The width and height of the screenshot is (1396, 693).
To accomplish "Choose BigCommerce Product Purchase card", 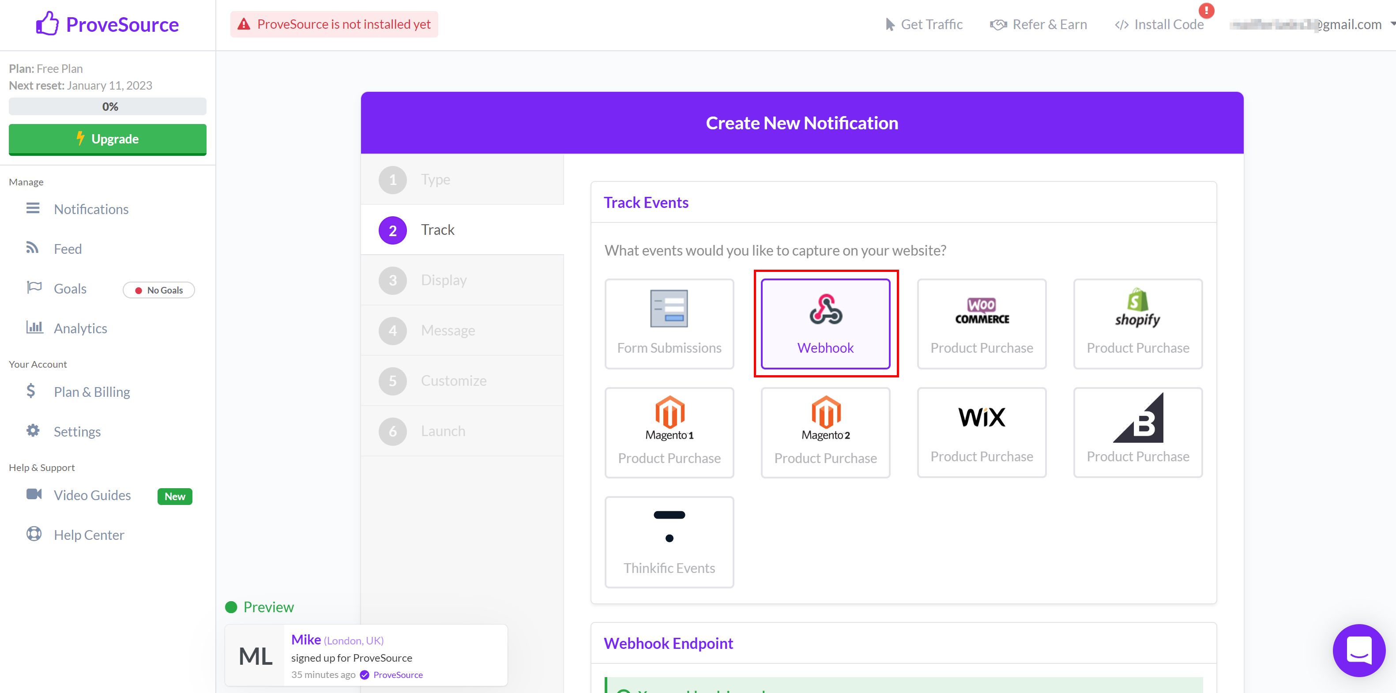I will (x=1138, y=433).
